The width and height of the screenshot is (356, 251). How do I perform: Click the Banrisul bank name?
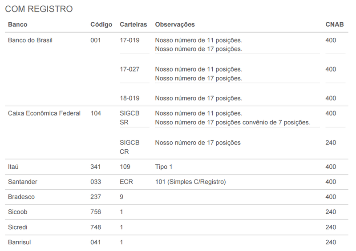[x=19, y=243]
